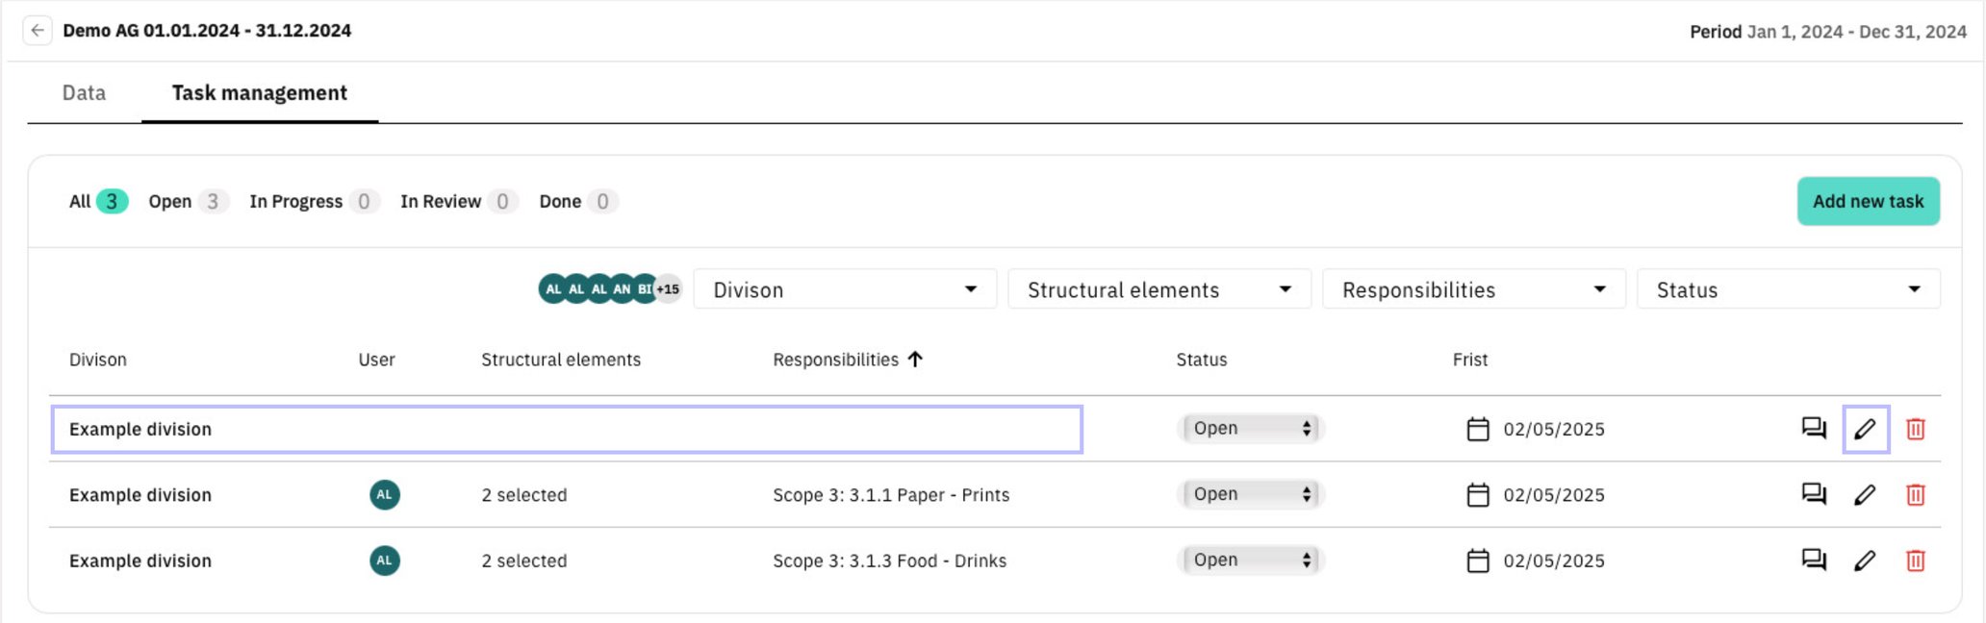Viewport: 1986px width, 623px height.
Task: Click the Add new task button
Action: click(1869, 201)
